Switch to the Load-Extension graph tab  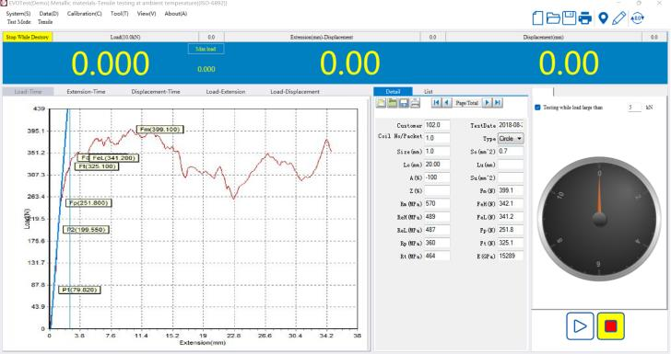[226, 91]
